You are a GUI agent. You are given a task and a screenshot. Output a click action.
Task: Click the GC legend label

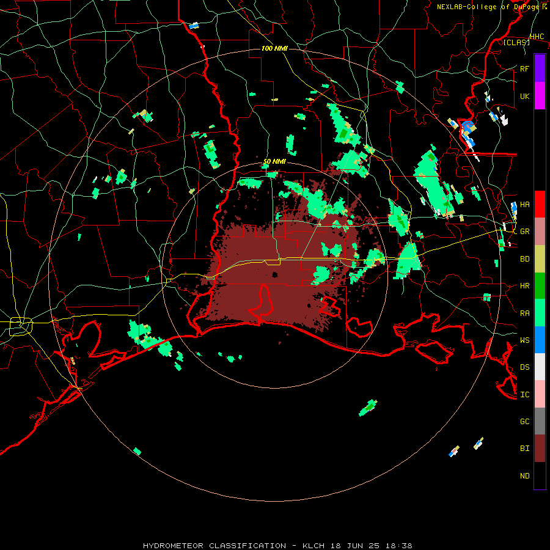(524, 422)
